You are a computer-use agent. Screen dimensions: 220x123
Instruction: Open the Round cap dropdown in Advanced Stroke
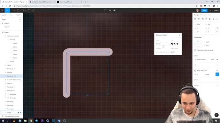coord(163,44)
